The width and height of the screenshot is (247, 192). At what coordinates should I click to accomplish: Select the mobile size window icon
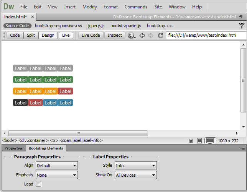click(191, 141)
